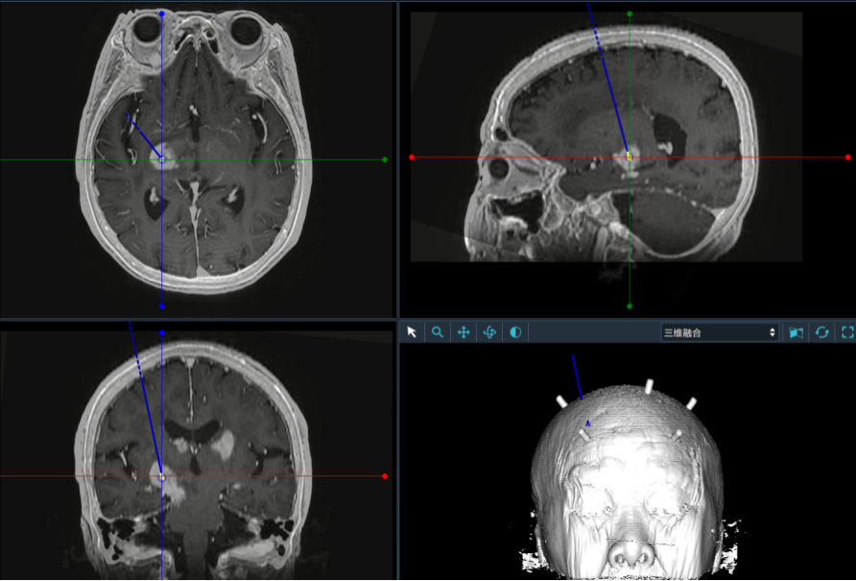The height and width of the screenshot is (581, 856).
Task: Click the topmost center fiducial marker on 3D head
Action: click(x=649, y=386)
